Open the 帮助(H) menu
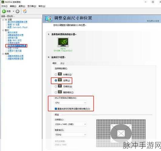161x151 pixels. click(42, 6)
